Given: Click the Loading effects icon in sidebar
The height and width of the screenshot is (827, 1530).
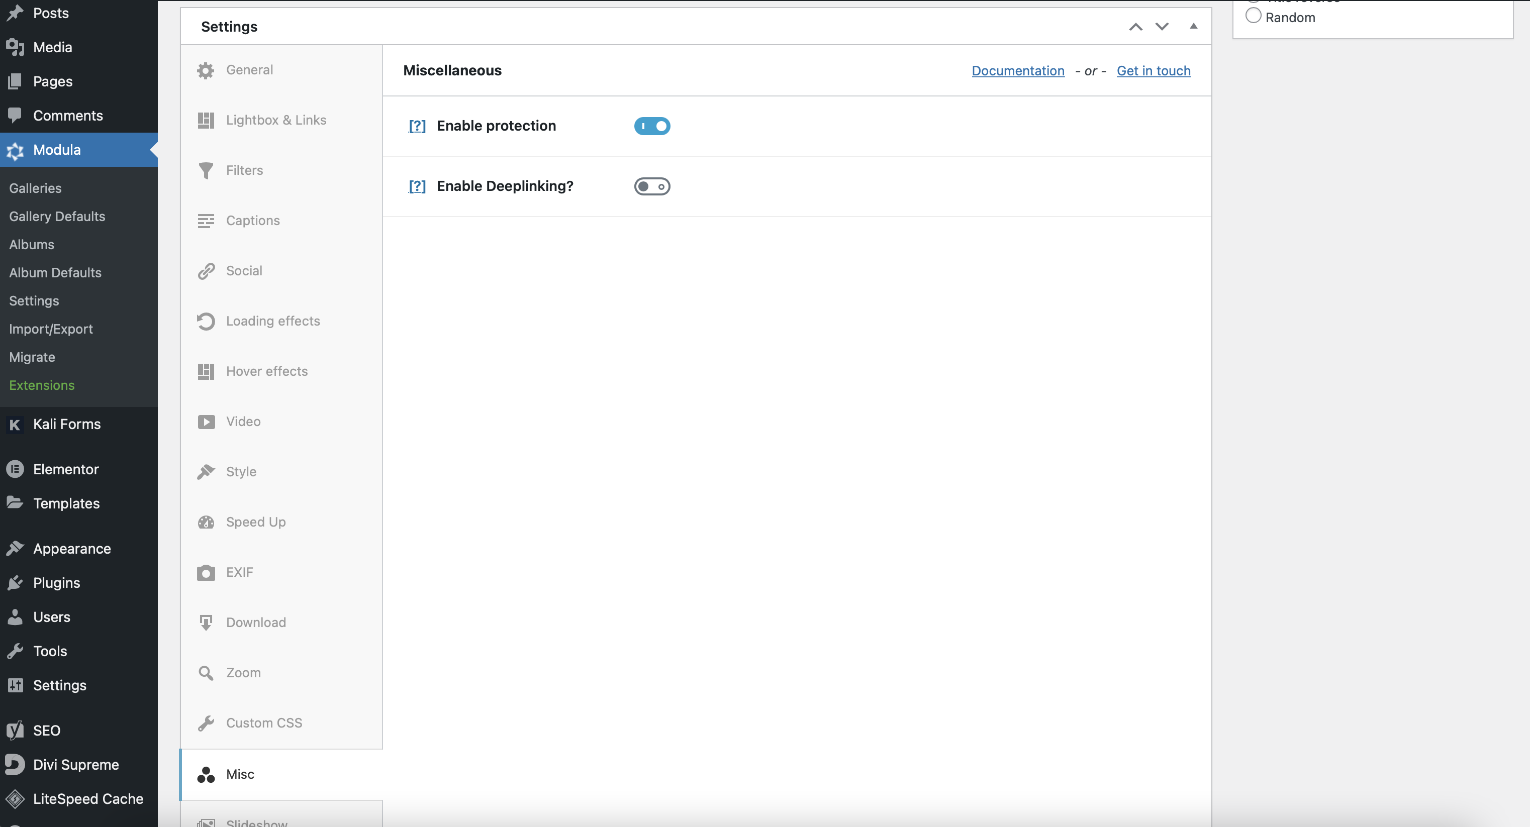Looking at the screenshot, I should click(x=205, y=320).
